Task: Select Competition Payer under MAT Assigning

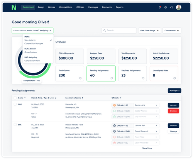Action: [x=32, y=61]
